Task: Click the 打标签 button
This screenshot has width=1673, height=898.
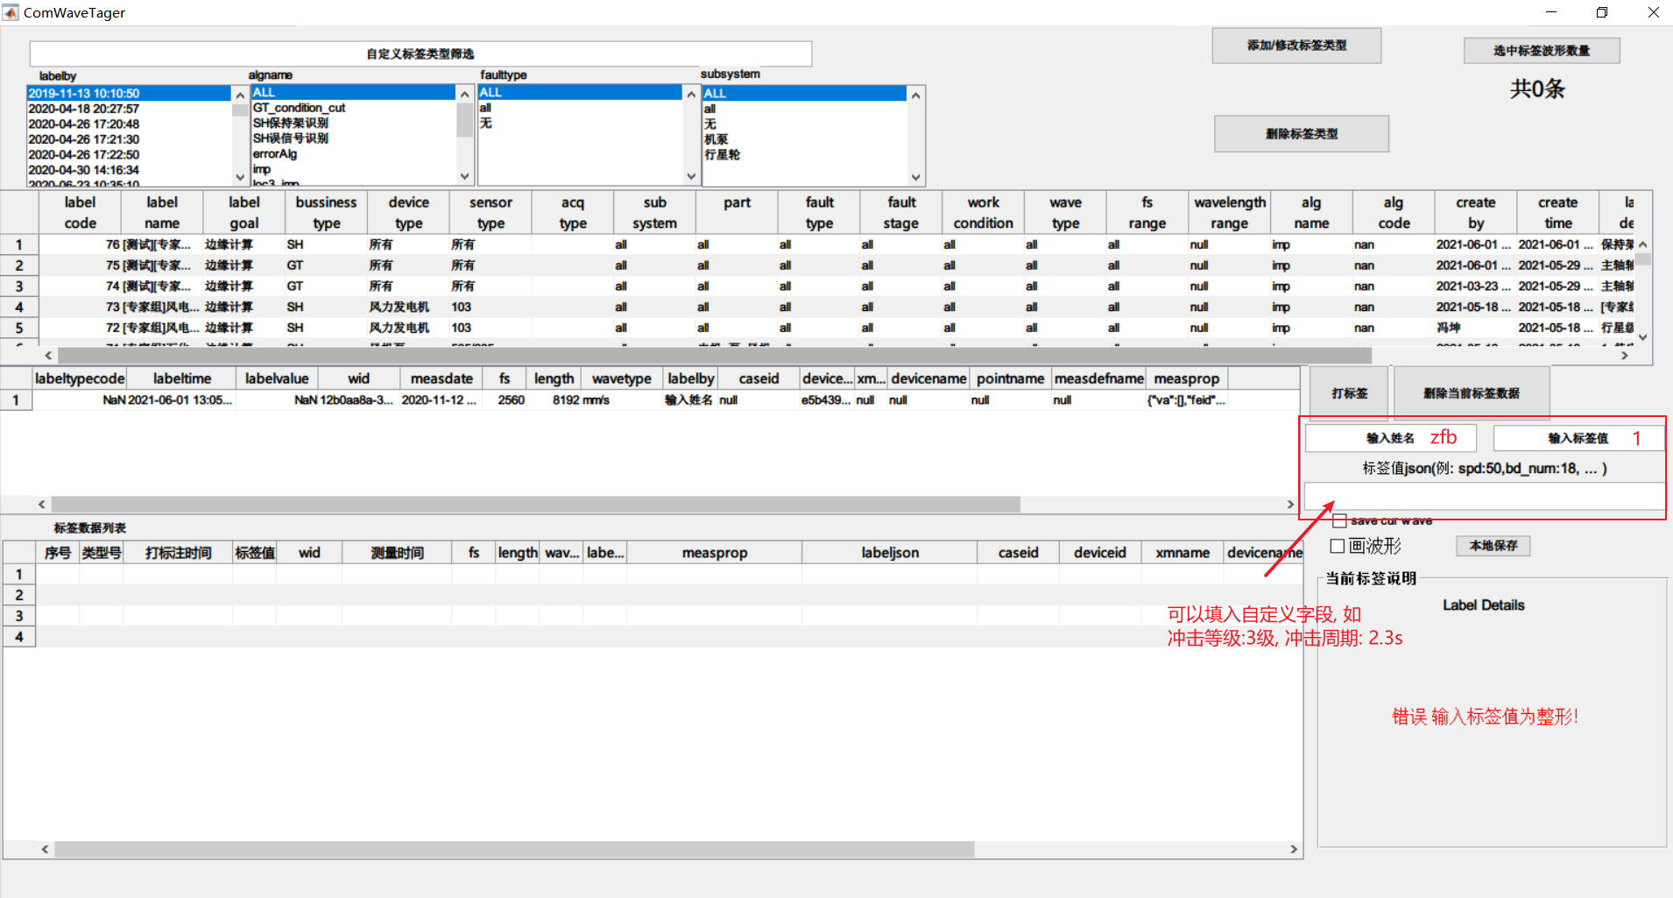Action: pyautogui.click(x=1349, y=393)
